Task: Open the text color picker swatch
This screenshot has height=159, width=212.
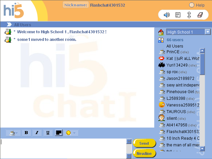Action: click(59, 133)
